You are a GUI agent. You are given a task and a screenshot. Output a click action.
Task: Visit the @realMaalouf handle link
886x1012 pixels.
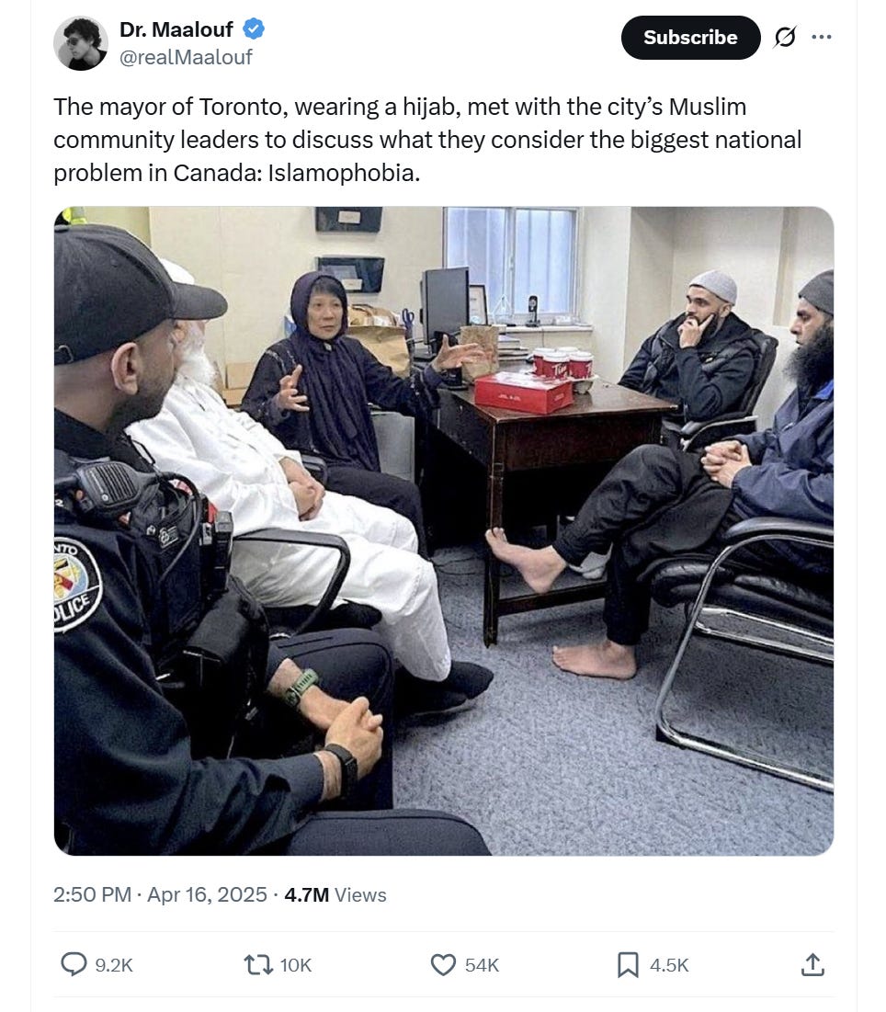click(186, 57)
